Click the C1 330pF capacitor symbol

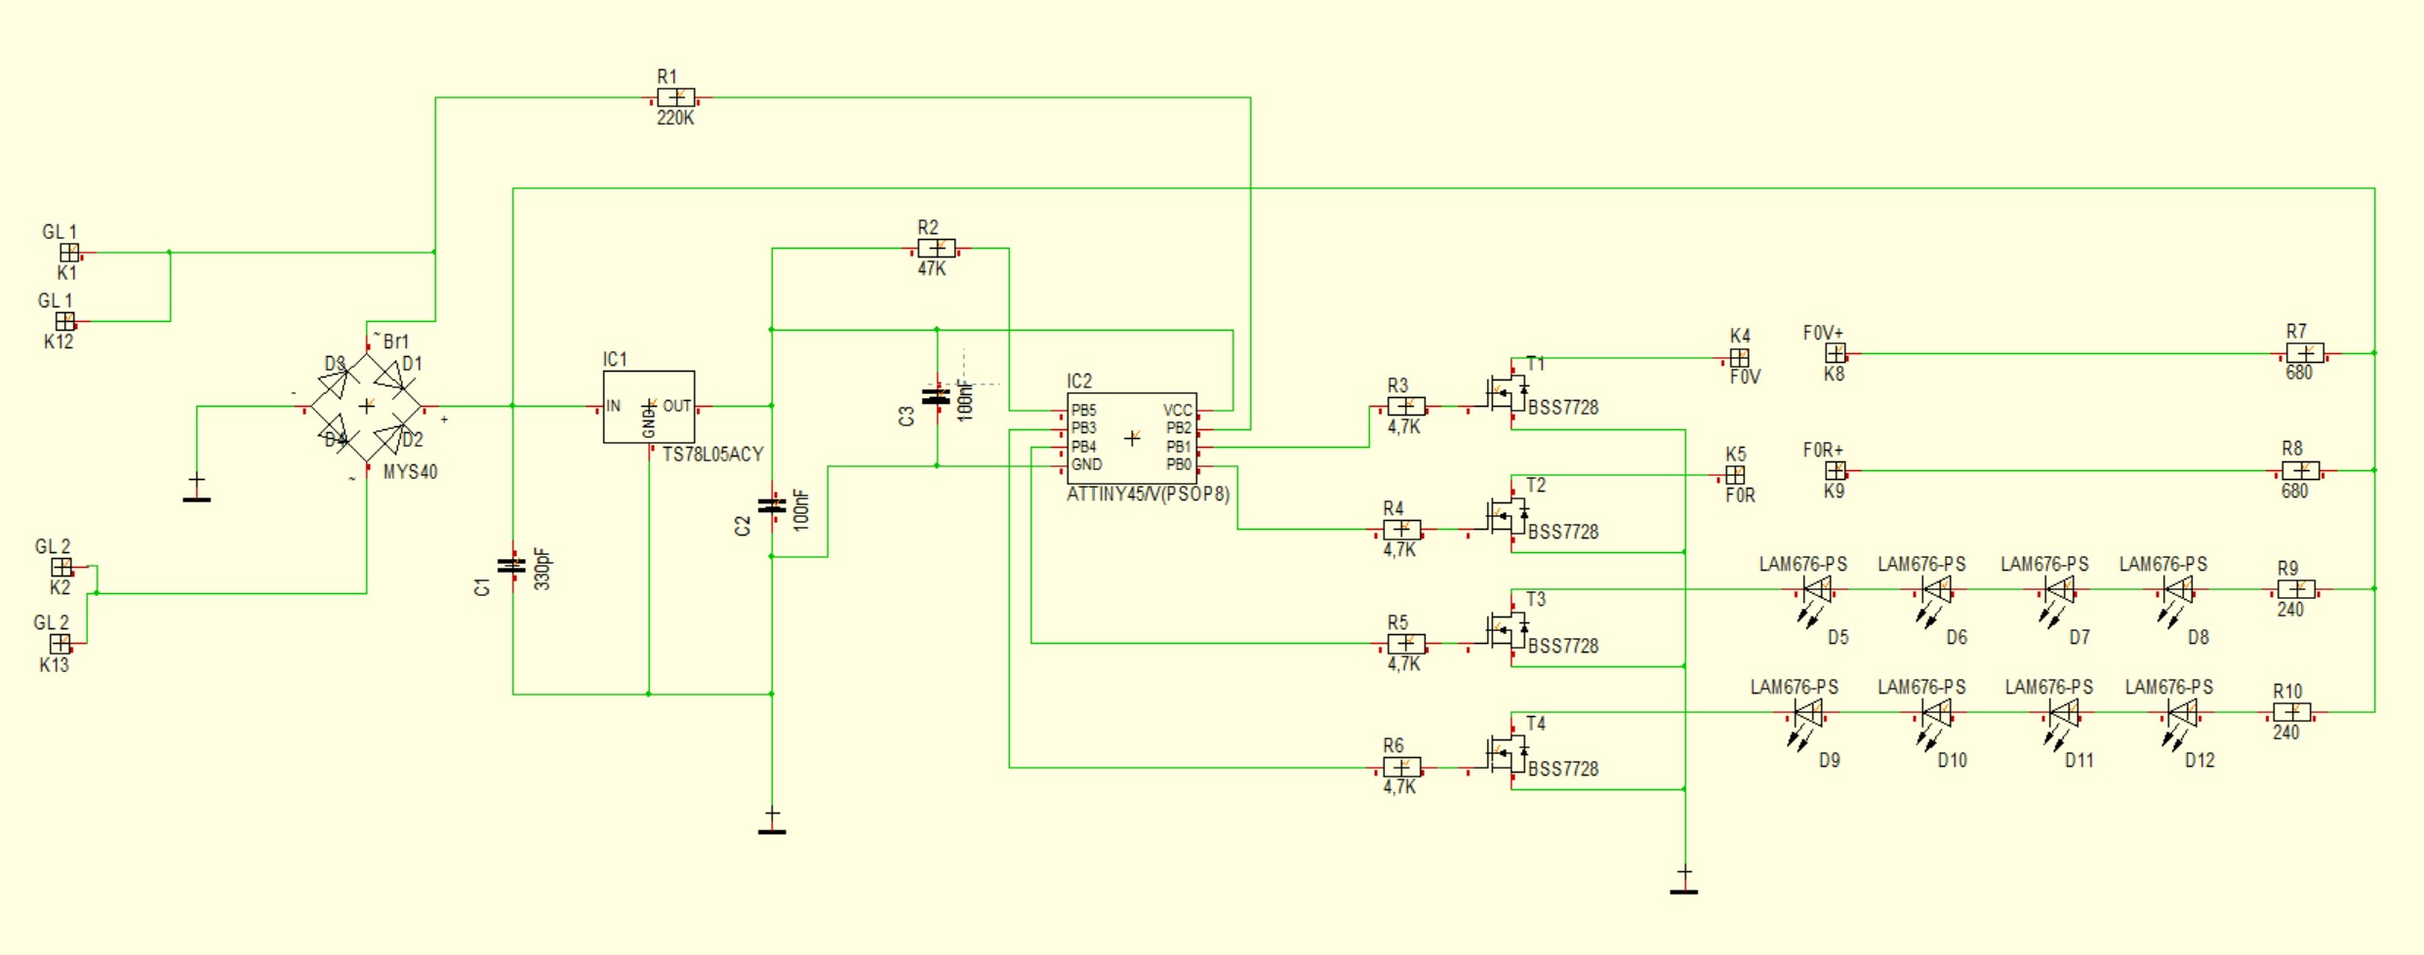pos(512,566)
